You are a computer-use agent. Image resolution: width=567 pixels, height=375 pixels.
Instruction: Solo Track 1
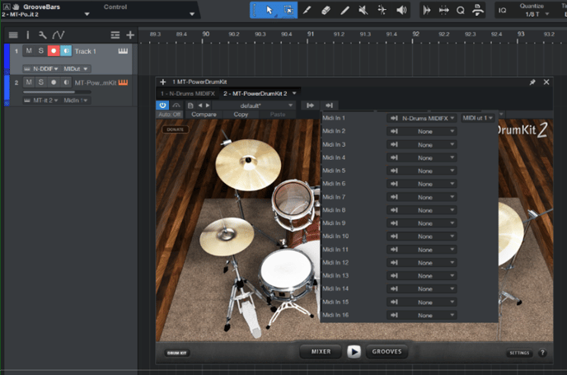click(x=41, y=50)
